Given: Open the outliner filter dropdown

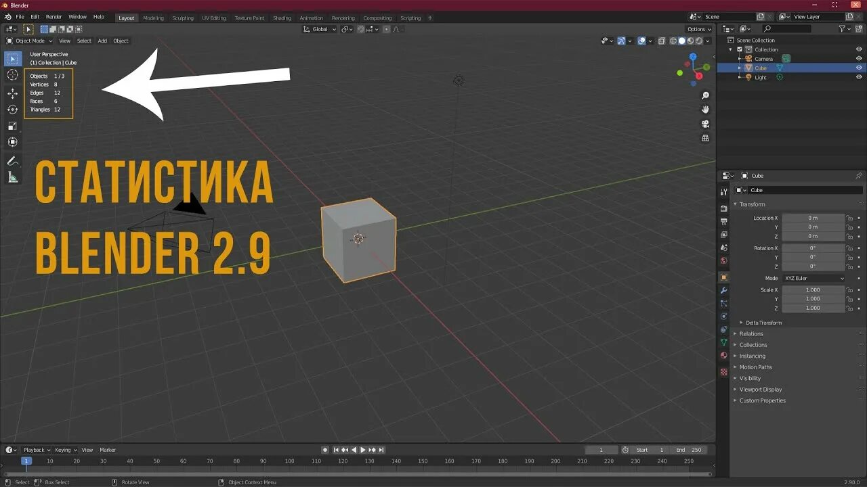Looking at the screenshot, I should tap(845, 29).
